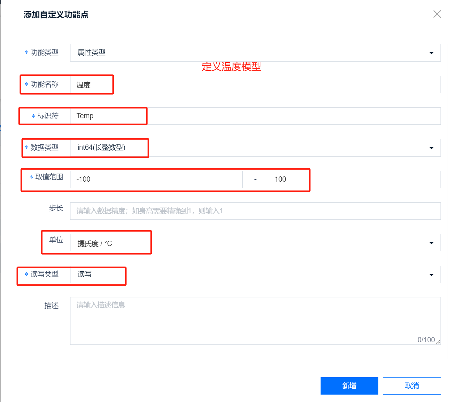Click the maximum 取值范围 field with 100

point(354,179)
